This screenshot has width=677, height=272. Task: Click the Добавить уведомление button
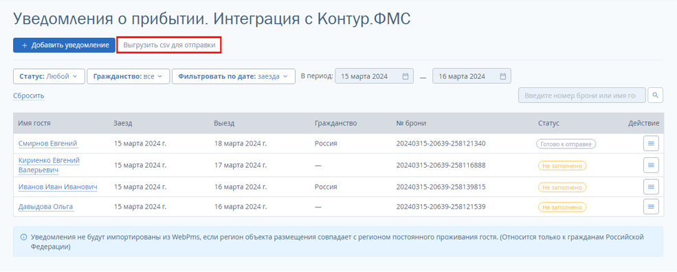point(64,45)
